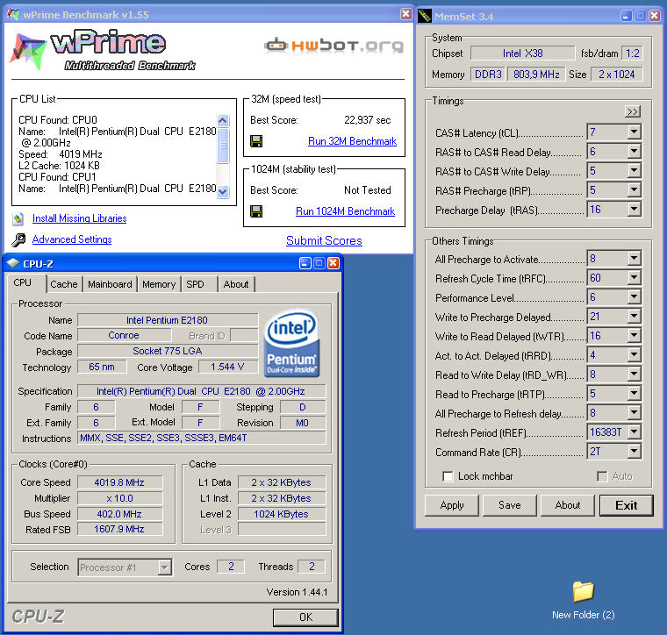
Task: Open New Folder (2) desktop icon
Action: point(584,599)
